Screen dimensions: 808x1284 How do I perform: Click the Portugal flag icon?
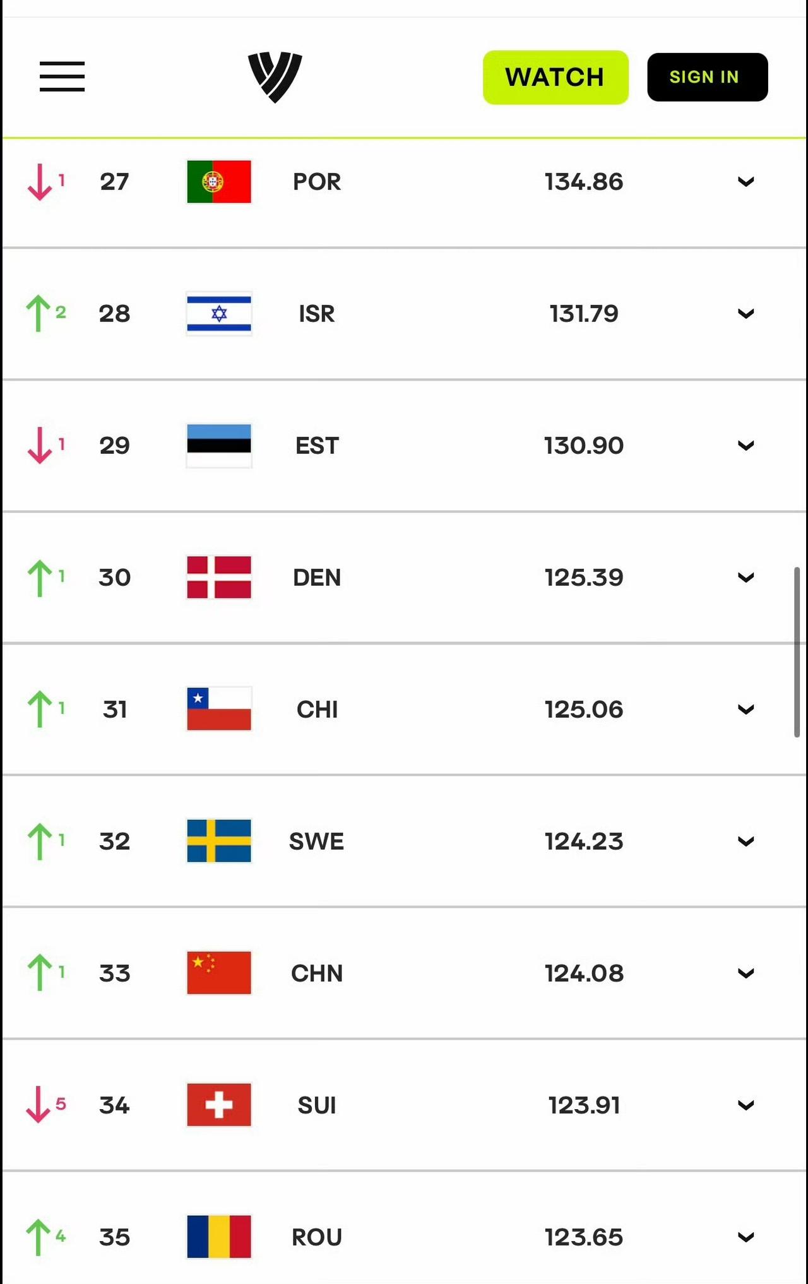click(x=219, y=182)
